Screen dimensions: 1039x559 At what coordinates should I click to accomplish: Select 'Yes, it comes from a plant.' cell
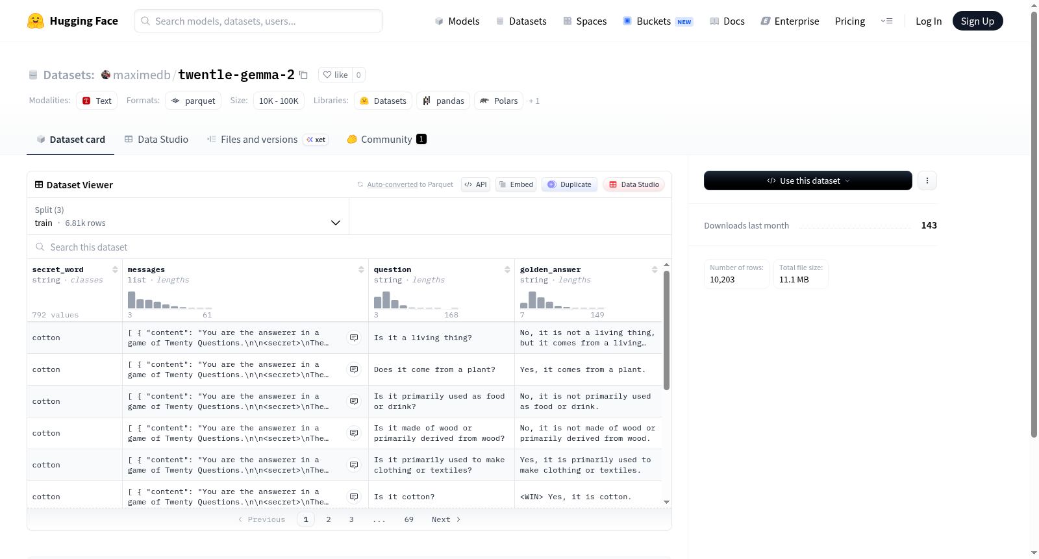588,369
